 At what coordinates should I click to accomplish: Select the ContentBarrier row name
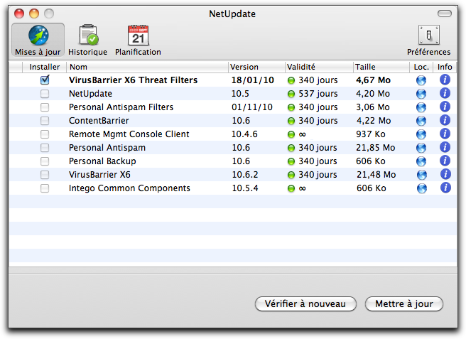tap(99, 121)
